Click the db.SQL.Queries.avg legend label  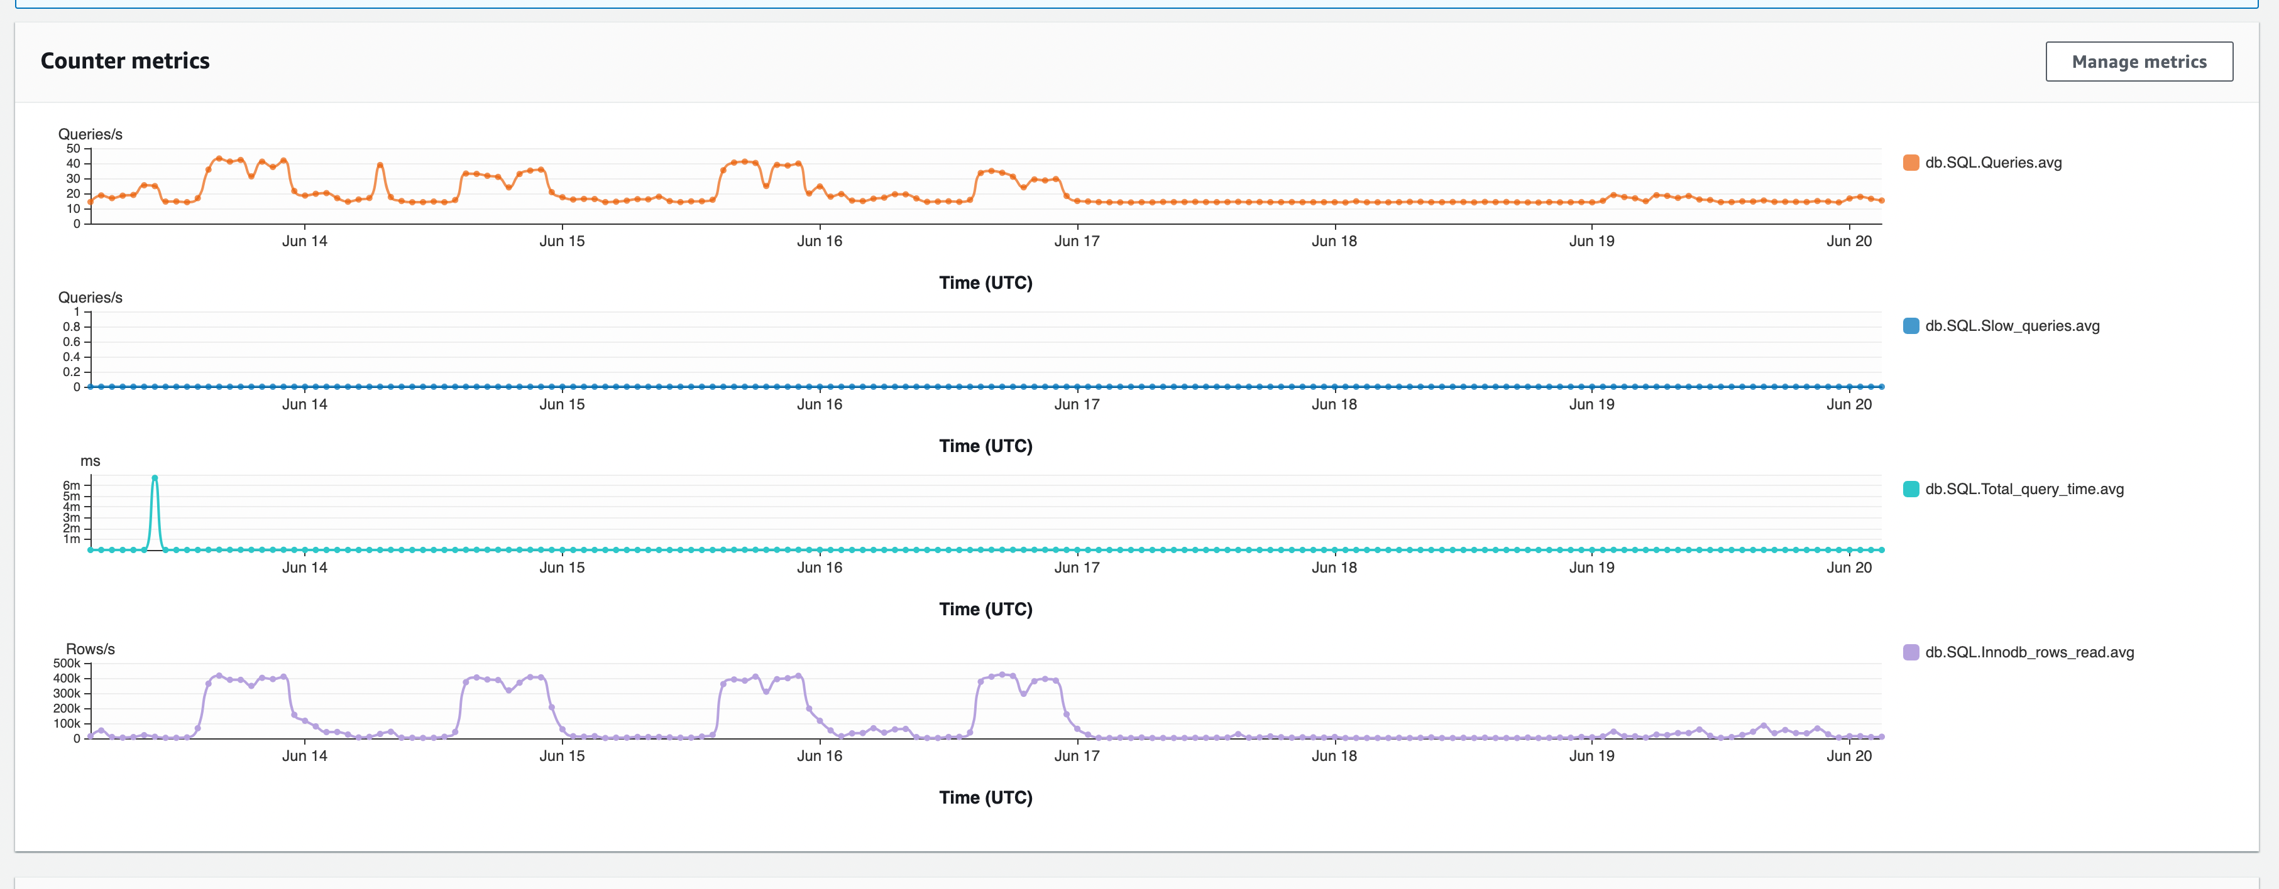click(x=1992, y=163)
